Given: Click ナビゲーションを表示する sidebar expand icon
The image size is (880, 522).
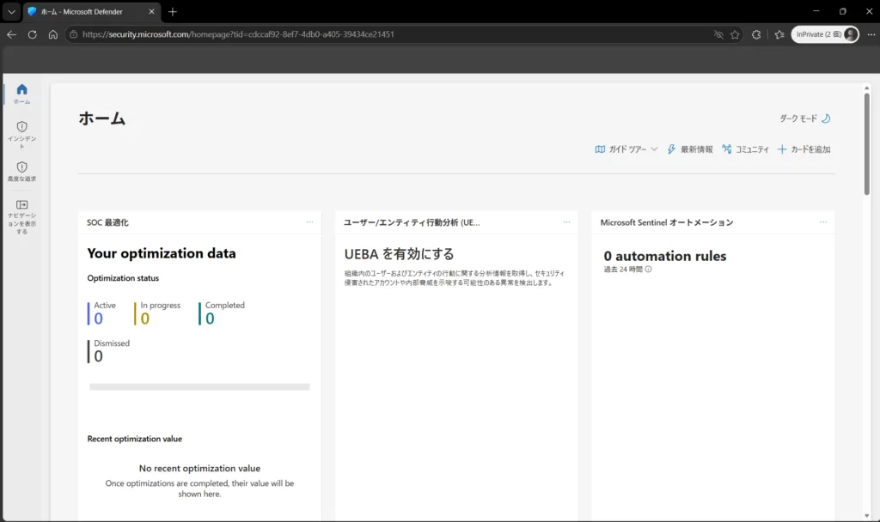Looking at the screenshot, I should [x=21, y=204].
